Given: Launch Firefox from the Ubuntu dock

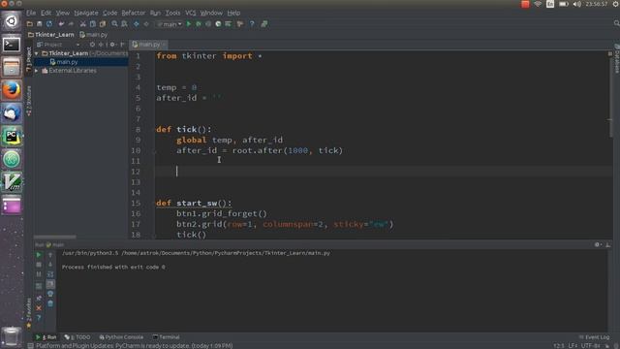Looking at the screenshot, I should point(12,90).
